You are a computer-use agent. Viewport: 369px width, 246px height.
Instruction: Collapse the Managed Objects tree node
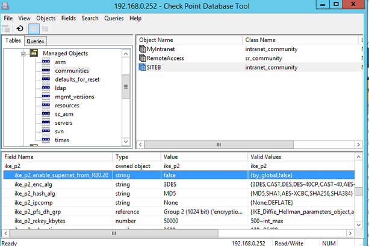tap(23, 53)
